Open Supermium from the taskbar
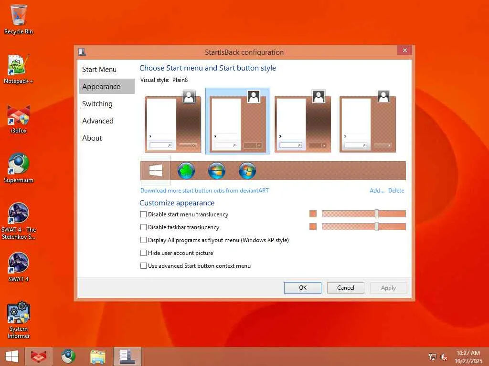Screen dimensions: 489x366 tap(68, 356)
